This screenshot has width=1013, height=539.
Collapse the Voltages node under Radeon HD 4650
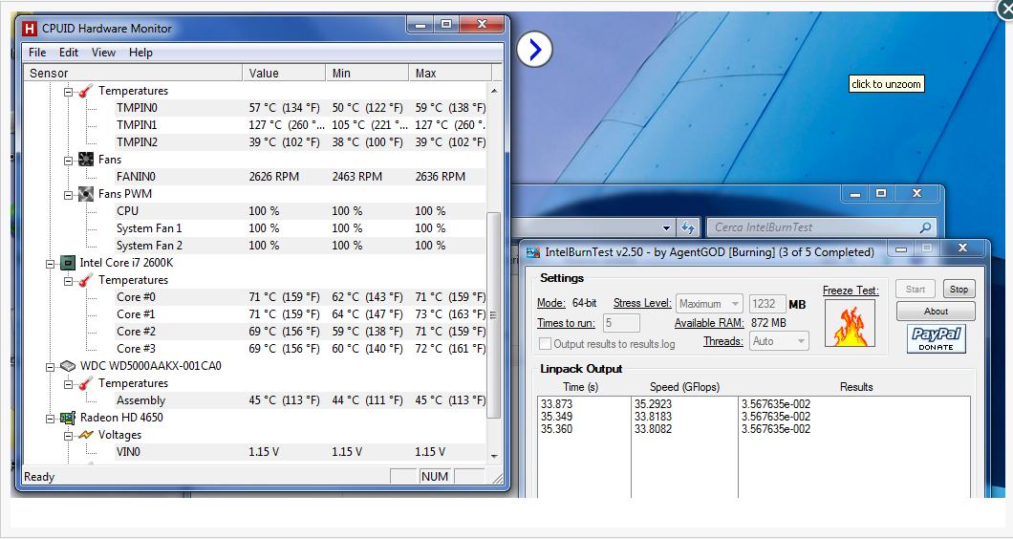point(68,436)
